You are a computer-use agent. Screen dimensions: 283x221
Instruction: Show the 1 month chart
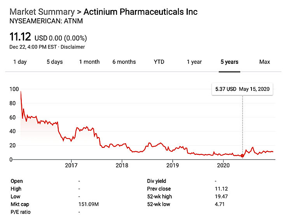point(89,62)
